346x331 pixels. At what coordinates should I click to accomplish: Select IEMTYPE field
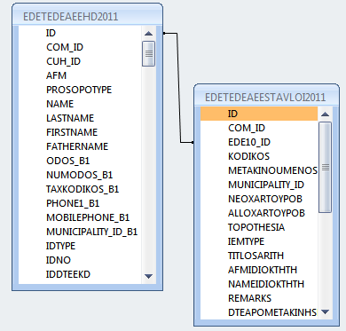coord(259,241)
